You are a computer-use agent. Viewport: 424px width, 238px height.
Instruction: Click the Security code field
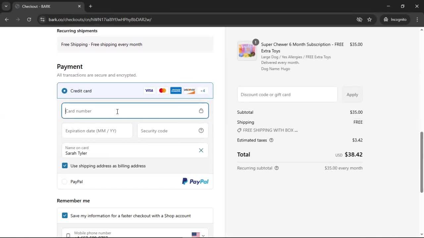(x=173, y=131)
